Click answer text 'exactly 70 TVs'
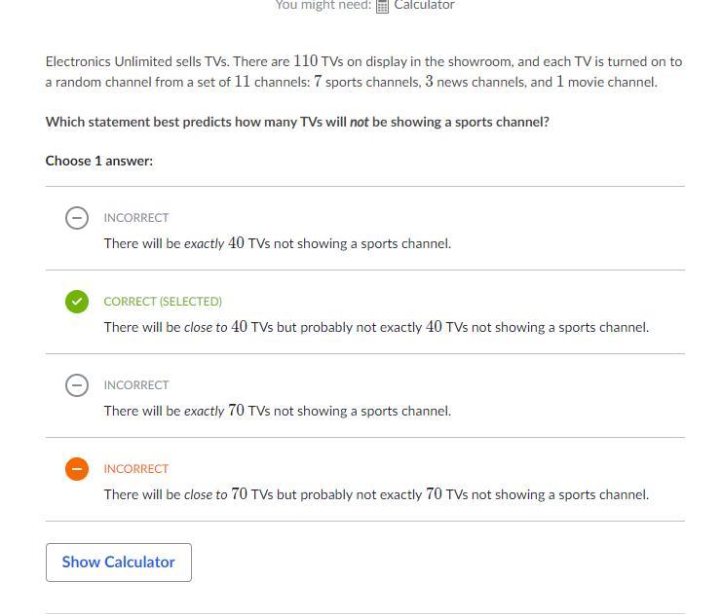Viewport: 722px width, 616px height. 277,411
